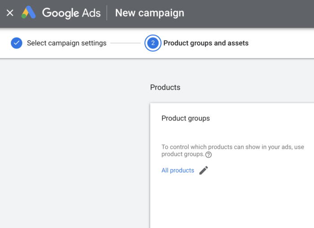Open the "All products" link
Screen dimensions: 314x228
[x=178, y=171]
